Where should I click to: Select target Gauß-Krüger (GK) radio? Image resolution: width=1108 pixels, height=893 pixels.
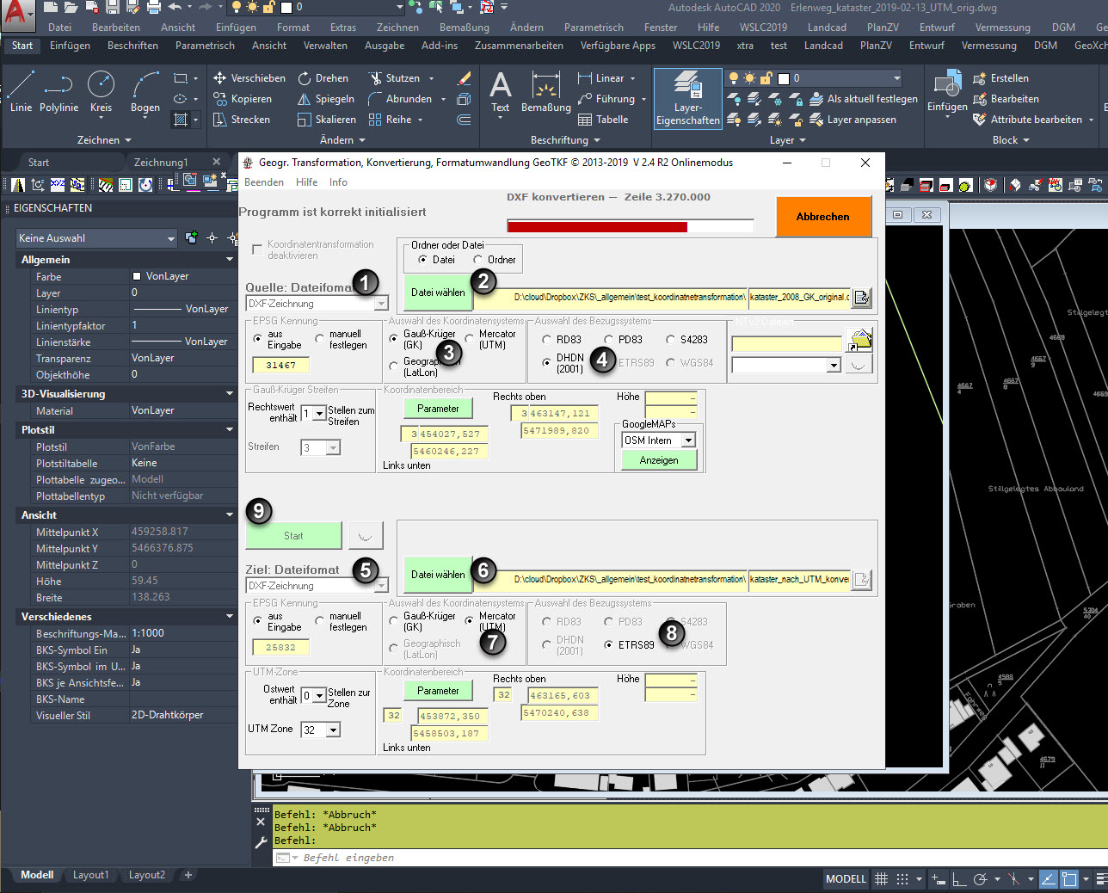click(x=394, y=621)
